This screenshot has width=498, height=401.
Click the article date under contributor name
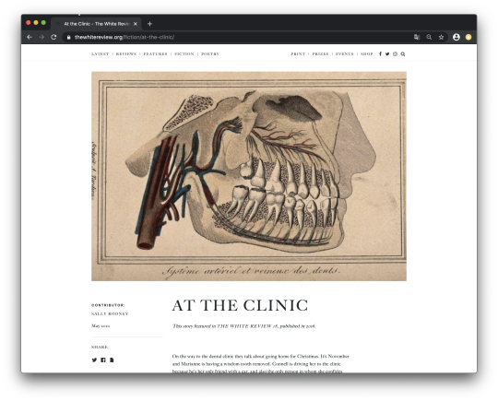101,325
